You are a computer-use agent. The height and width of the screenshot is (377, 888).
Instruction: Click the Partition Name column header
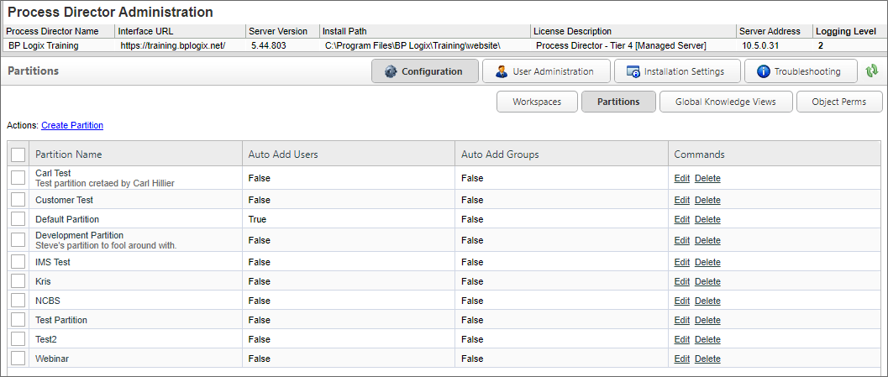tap(69, 154)
